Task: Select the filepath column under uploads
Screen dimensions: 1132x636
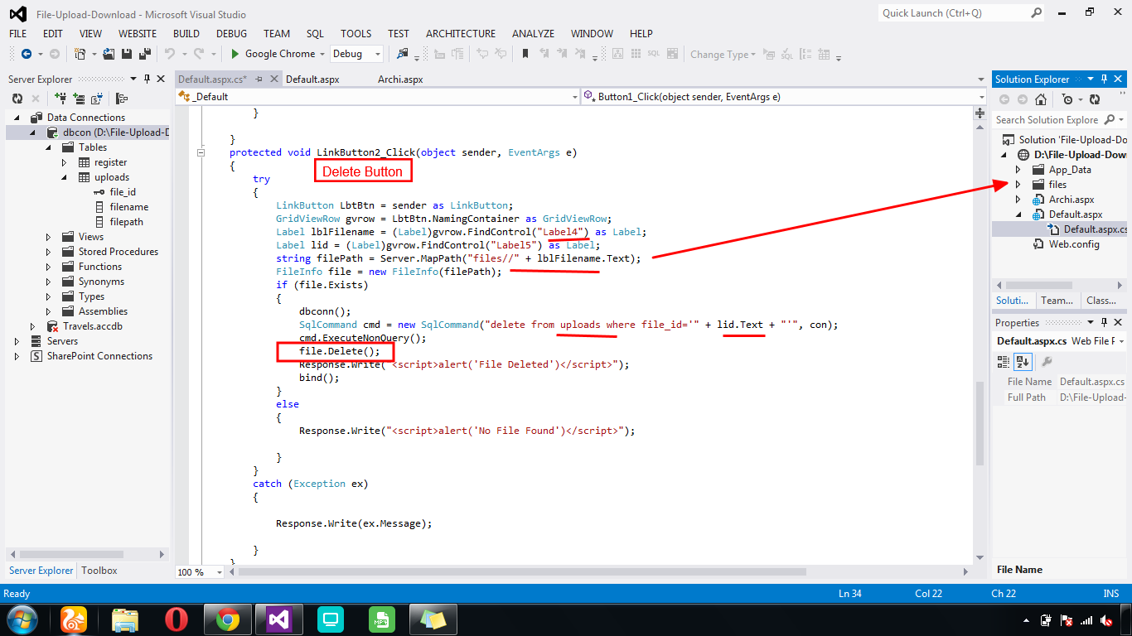Action: [126, 222]
